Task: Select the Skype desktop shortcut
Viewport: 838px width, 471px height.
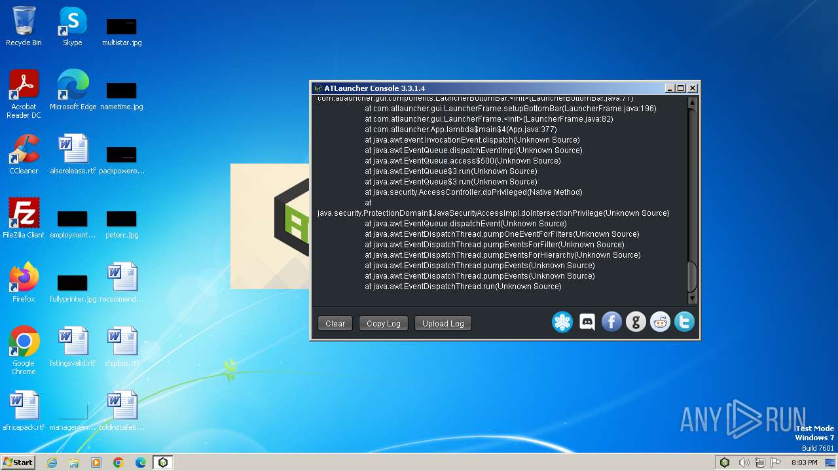Action: click(73, 26)
